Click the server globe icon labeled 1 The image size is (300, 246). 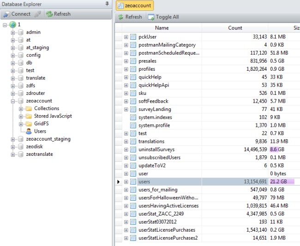pos(12,25)
